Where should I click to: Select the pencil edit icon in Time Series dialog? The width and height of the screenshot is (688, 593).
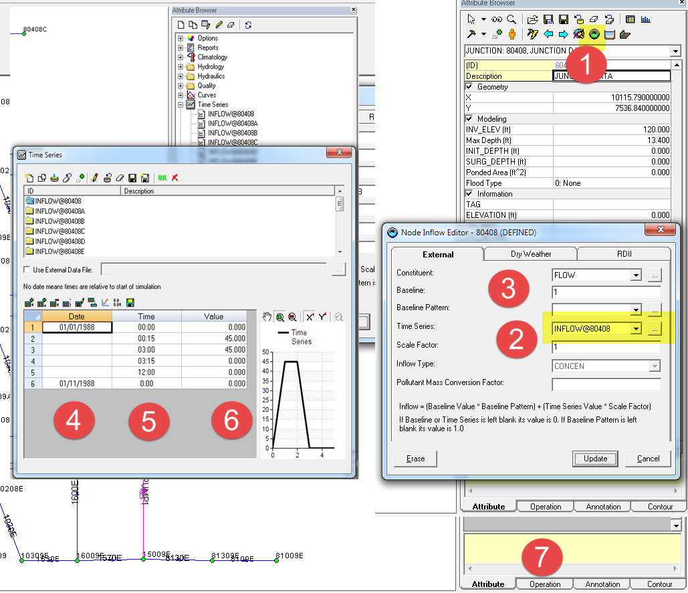(94, 178)
